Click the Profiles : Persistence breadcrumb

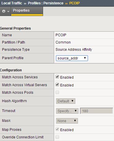pyautogui.click(x=46, y=3)
